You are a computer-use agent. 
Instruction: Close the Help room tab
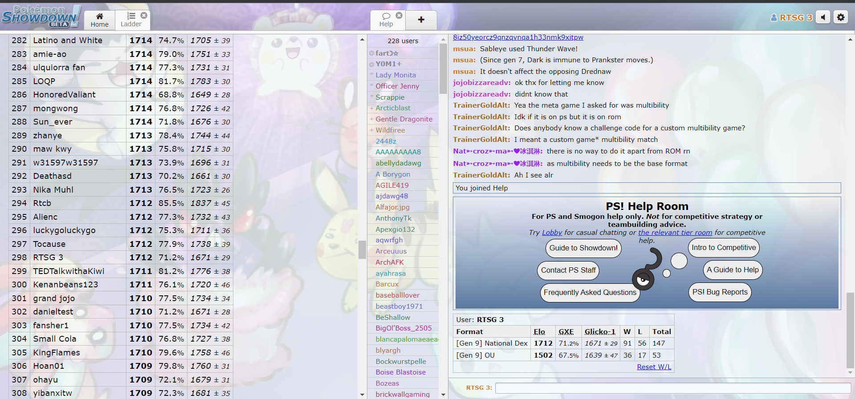tap(399, 15)
